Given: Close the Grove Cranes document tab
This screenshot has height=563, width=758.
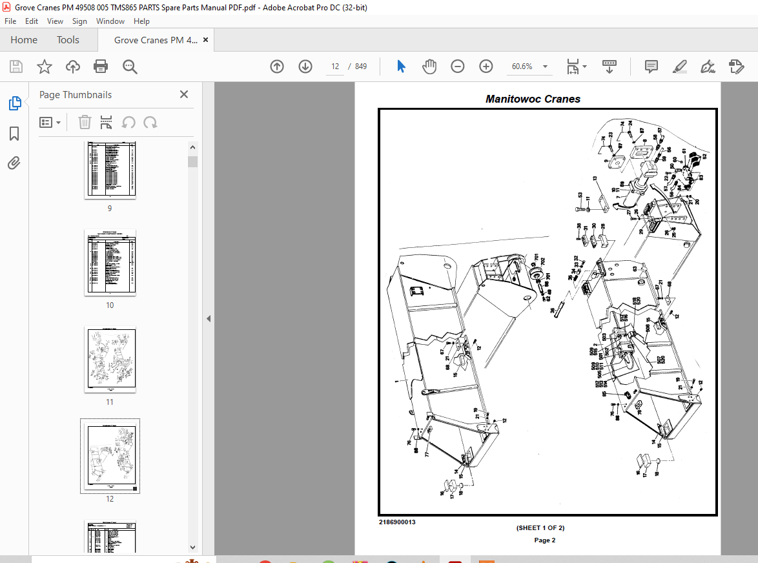Looking at the screenshot, I should [x=205, y=39].
